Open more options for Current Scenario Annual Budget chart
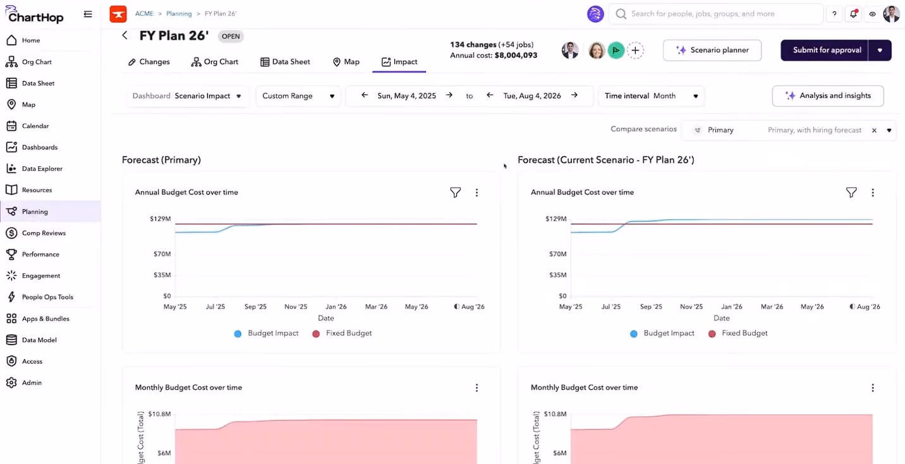Viewport: 905px width, 464px height. [873, 192]
